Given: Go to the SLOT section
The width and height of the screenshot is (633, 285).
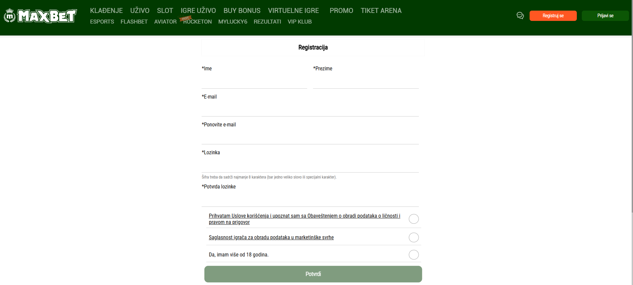Looking at the screenshot, I should pyautogui.click(x=165, y=11).
